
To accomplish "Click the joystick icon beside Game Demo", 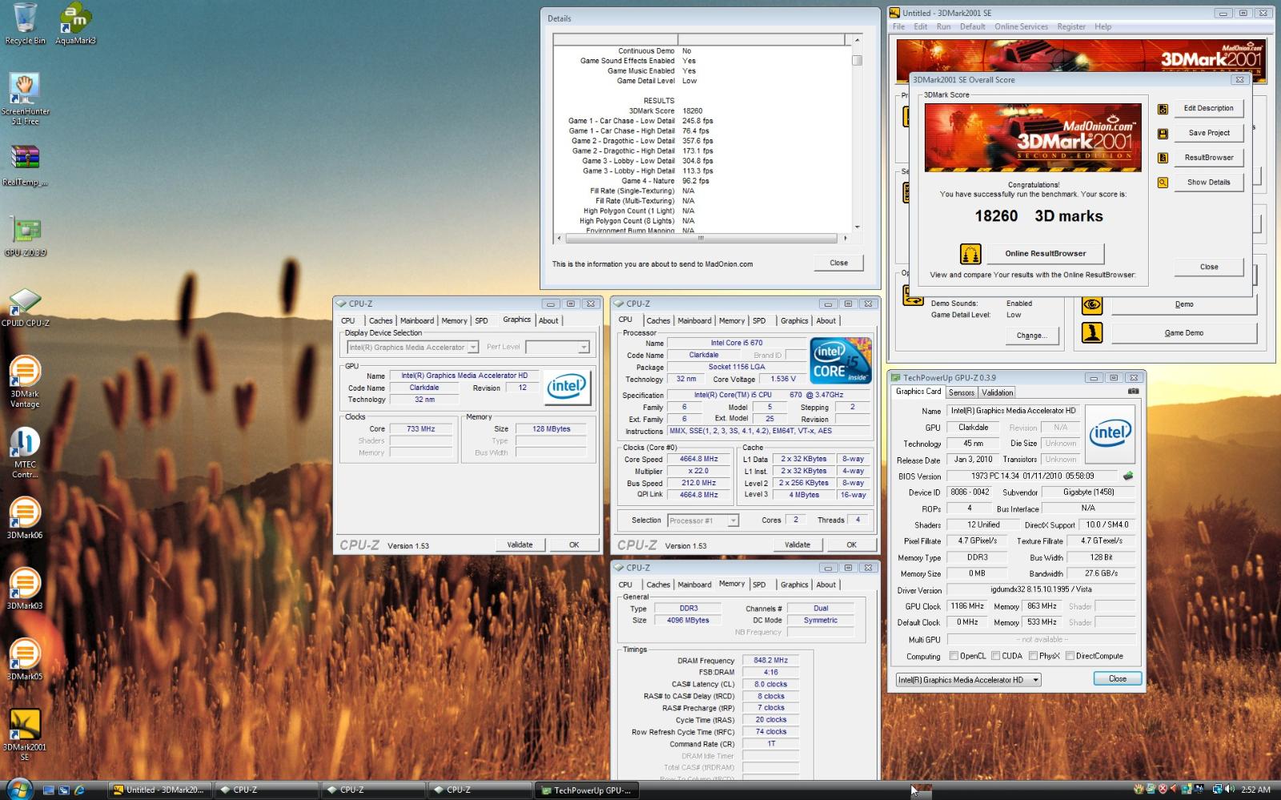I will (x=1092, y=332).
